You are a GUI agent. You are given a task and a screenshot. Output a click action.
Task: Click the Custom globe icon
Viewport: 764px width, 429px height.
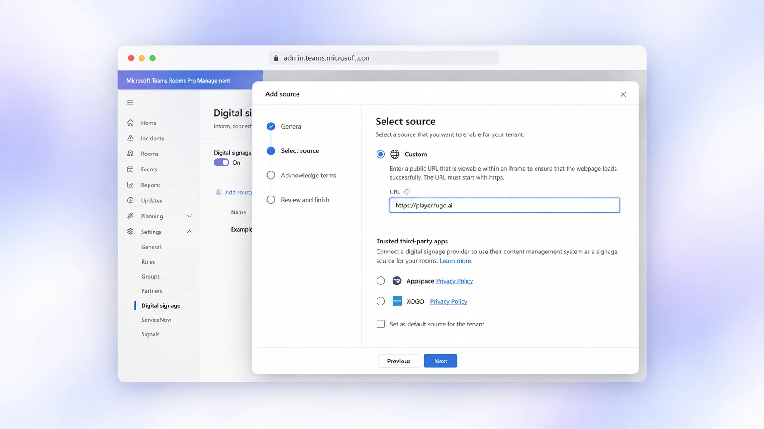[395, 154]
